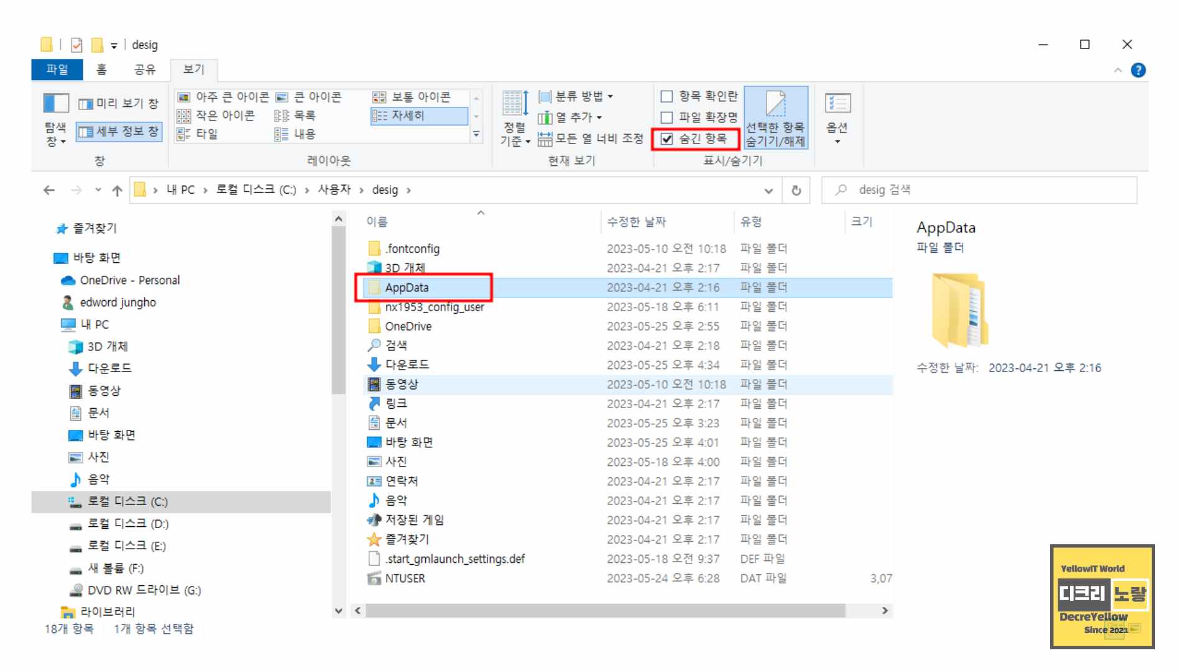Click 사용자 in the address breadcrumb

point(334,189)
